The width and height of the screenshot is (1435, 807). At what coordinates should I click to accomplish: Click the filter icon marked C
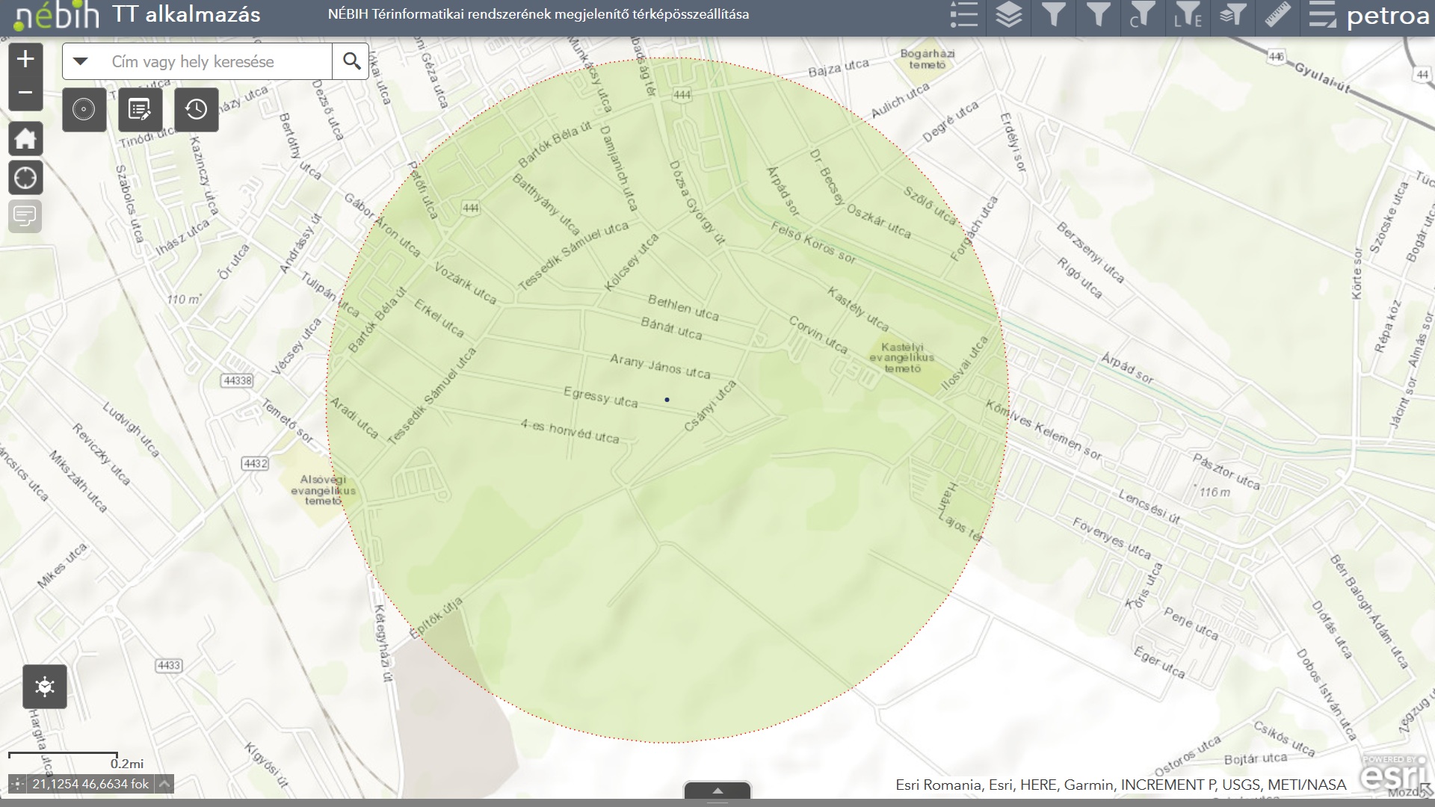point(1142,15)
